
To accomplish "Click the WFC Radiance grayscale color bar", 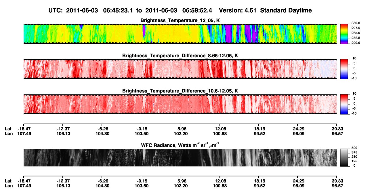I will pos(344,157).
